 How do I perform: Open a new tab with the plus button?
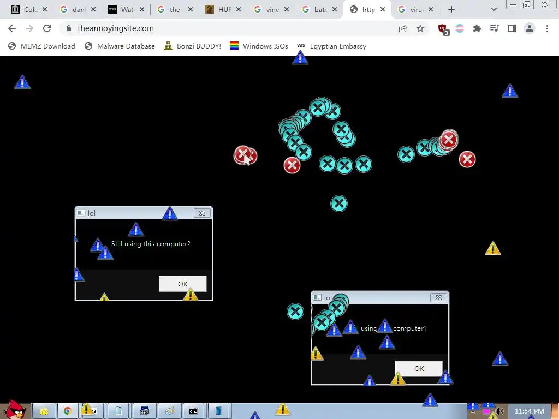click(x=451, y=10)
